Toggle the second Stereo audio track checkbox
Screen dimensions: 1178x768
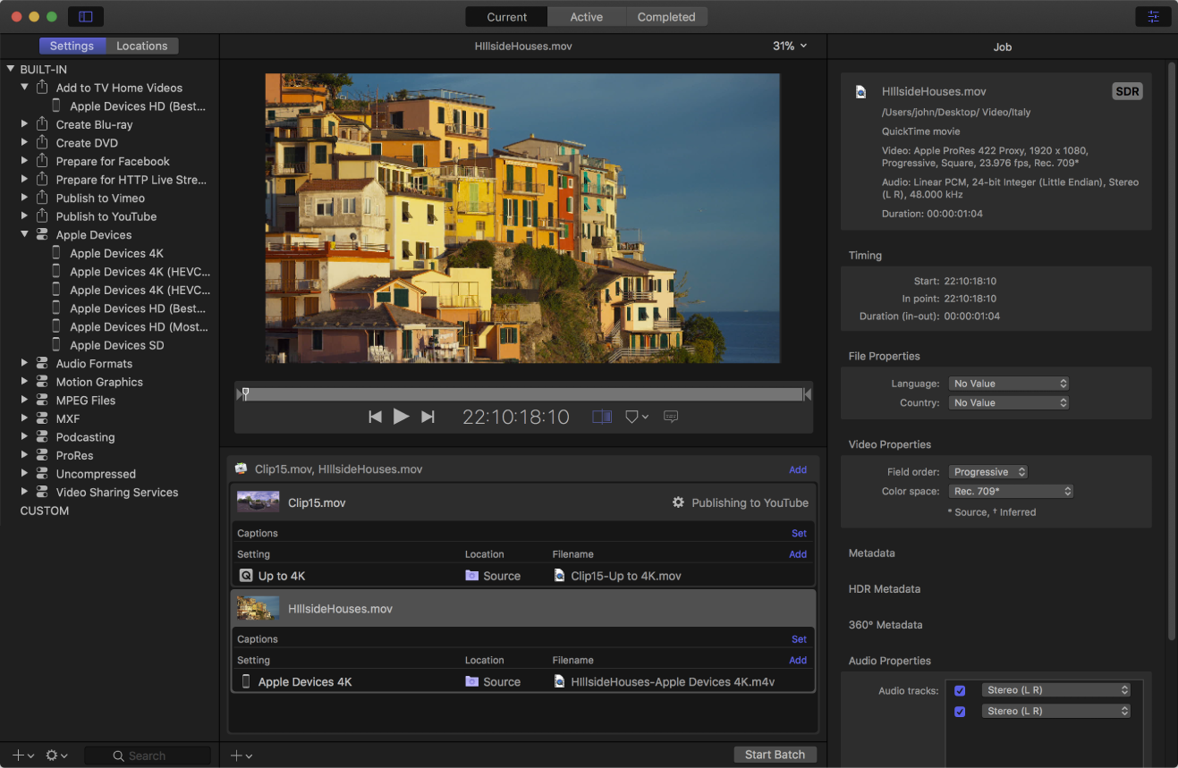click(x=960, y=712)
